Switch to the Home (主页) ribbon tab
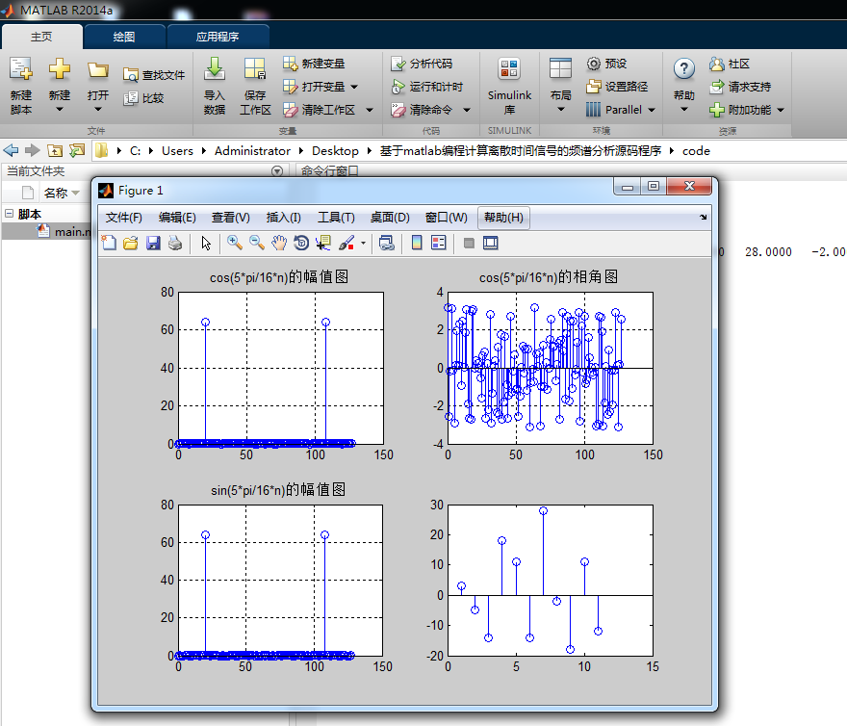Viewport: 847px width, 726px height. click(41, 37)
